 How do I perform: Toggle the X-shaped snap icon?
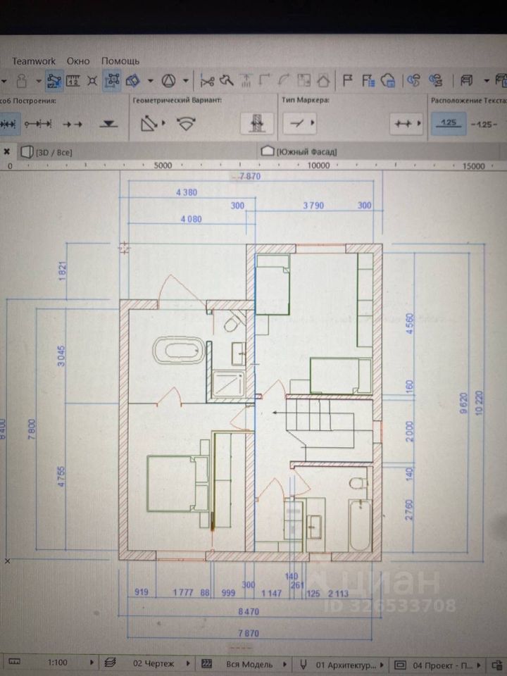click(92, 80)
